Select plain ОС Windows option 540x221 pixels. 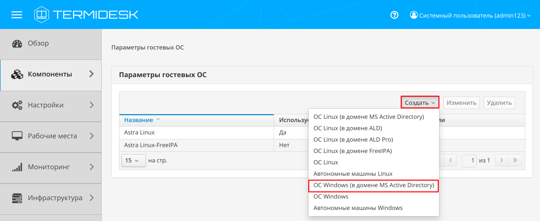[x=374, y=197]
